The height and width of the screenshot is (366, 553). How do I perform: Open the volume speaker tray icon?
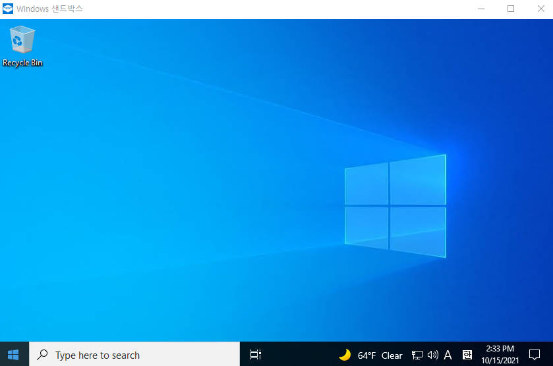pos(433,355)
